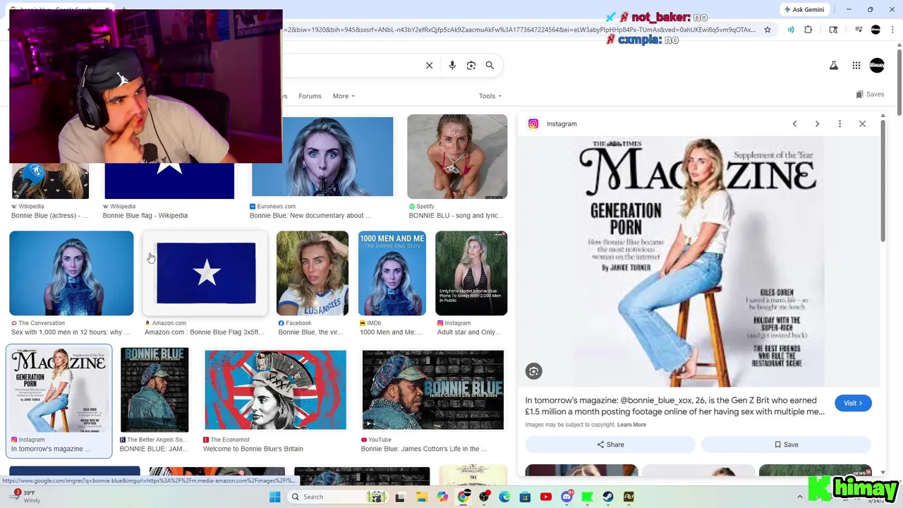
Task: Open the Chrome extensions puzzle icon
Action: tap(808, 30)
